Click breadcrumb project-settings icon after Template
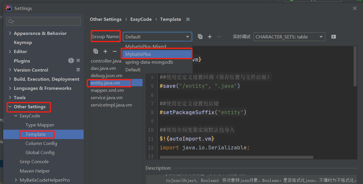Viewport: 363px width, 184px height. [188, 19]
